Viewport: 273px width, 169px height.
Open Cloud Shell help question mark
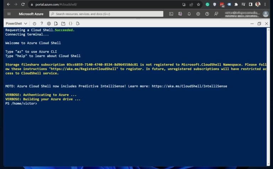(x=42, y=23)
